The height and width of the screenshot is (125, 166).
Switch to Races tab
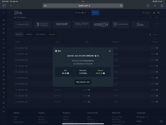pos(52,34)
